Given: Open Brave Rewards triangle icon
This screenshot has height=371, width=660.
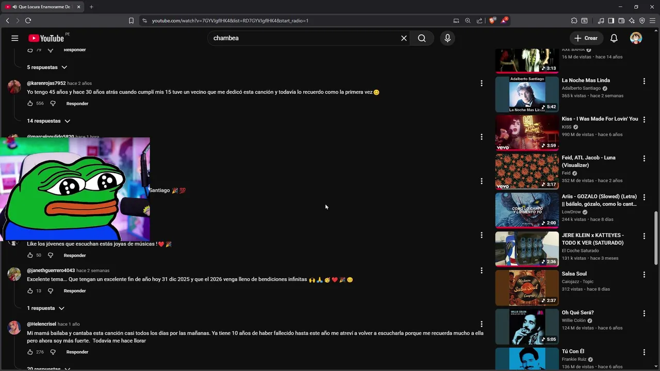Looking at the screenshot, I should click(504, 21).
